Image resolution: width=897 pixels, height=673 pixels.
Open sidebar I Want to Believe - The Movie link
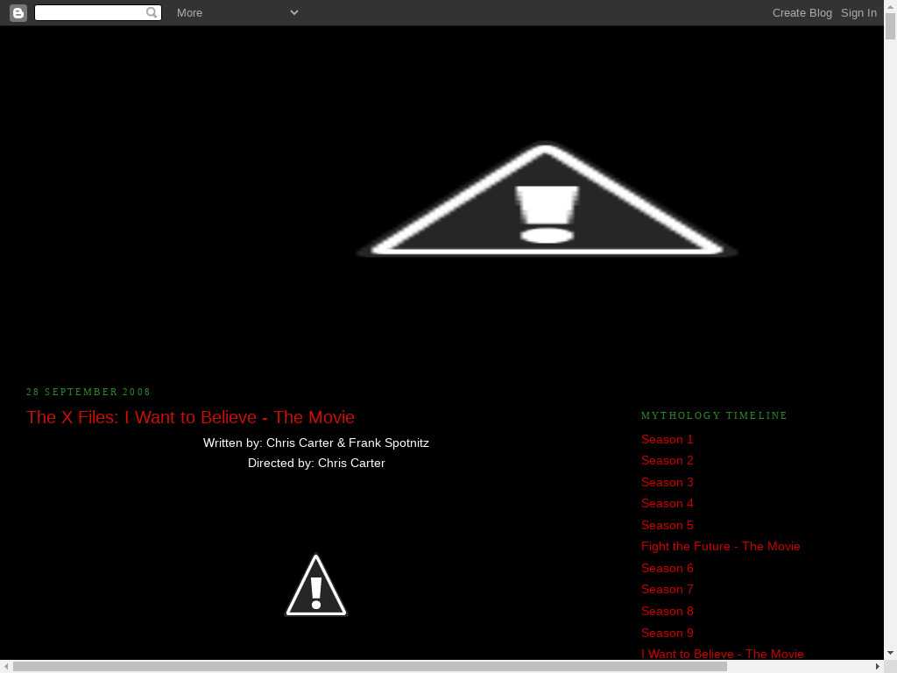click(x=722, y=654)
